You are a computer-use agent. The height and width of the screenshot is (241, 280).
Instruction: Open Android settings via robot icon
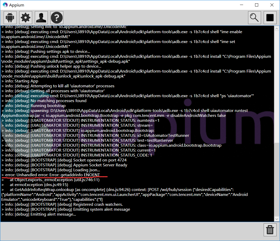click(10, 17)
